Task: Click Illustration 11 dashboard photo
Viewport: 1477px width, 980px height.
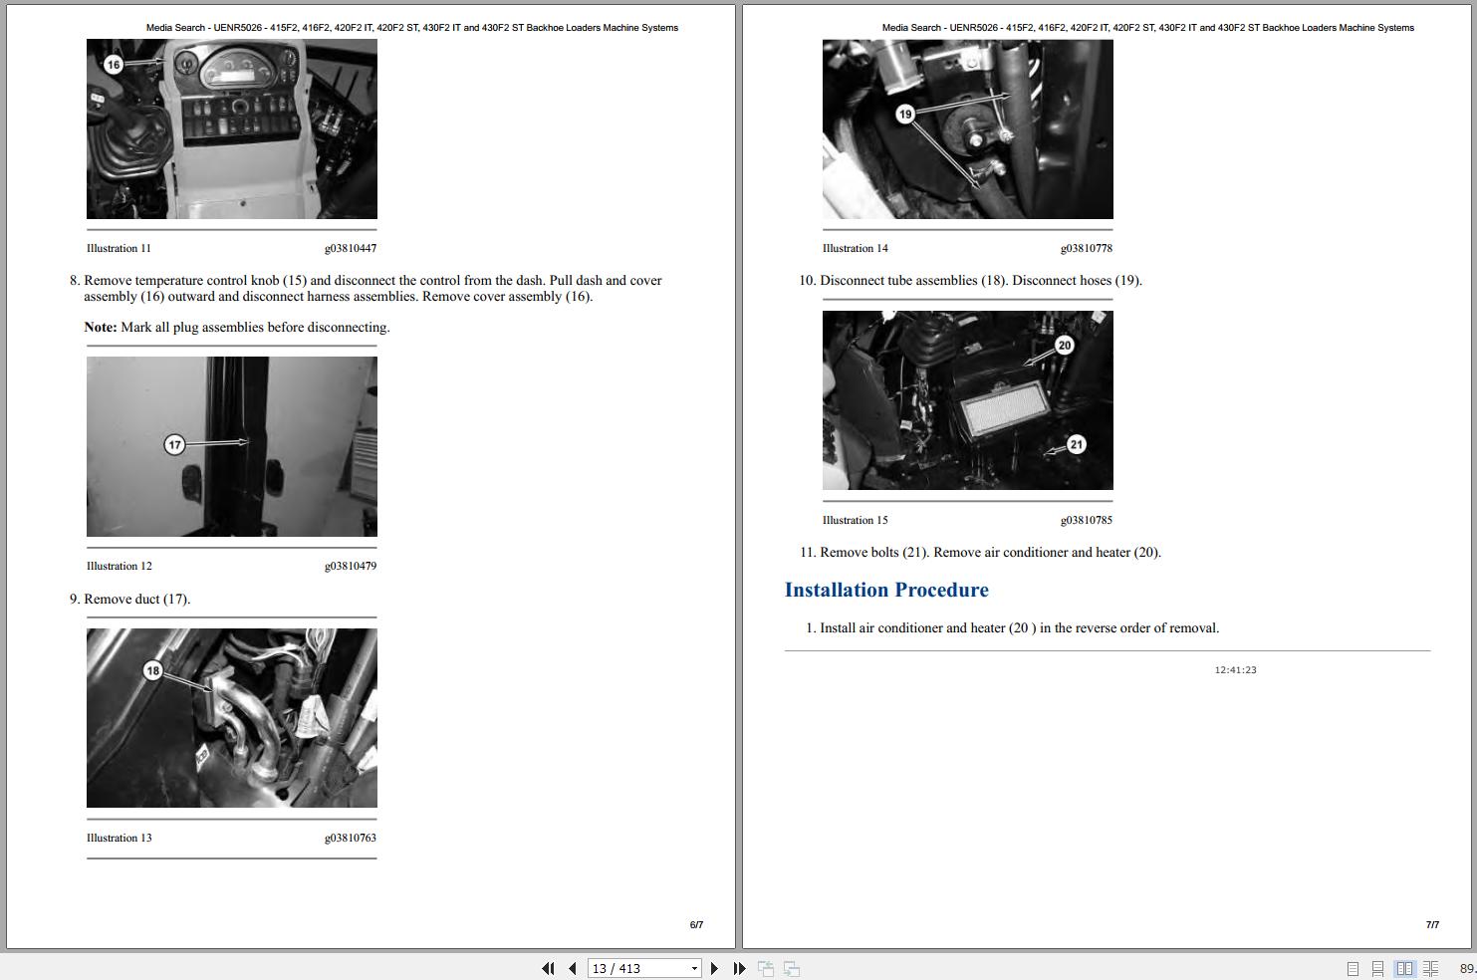Action: pyautogui.click(x=231, y=128)
